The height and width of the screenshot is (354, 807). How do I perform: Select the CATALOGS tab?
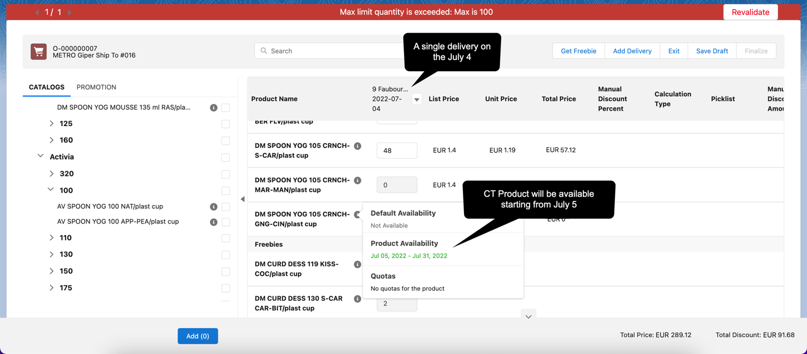coord(47,87)
